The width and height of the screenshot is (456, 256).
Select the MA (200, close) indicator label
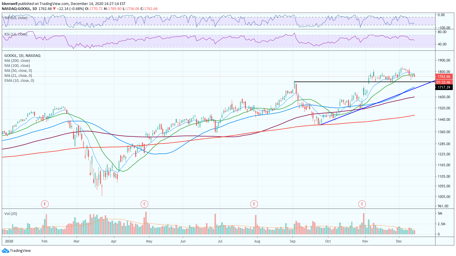click(17, 61)
